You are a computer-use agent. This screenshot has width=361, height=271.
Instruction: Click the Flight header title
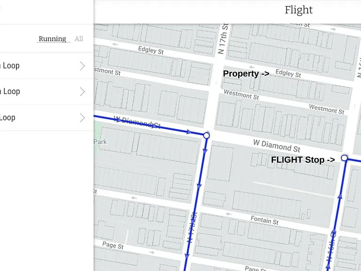298,10
